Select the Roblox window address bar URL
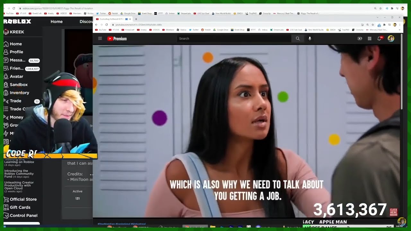Image resolution: width=411 pixels, height=231 pixels. 57,8
